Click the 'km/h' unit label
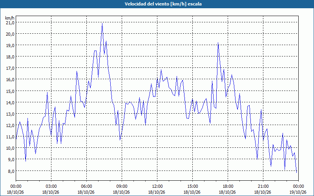 coord(10,18)
